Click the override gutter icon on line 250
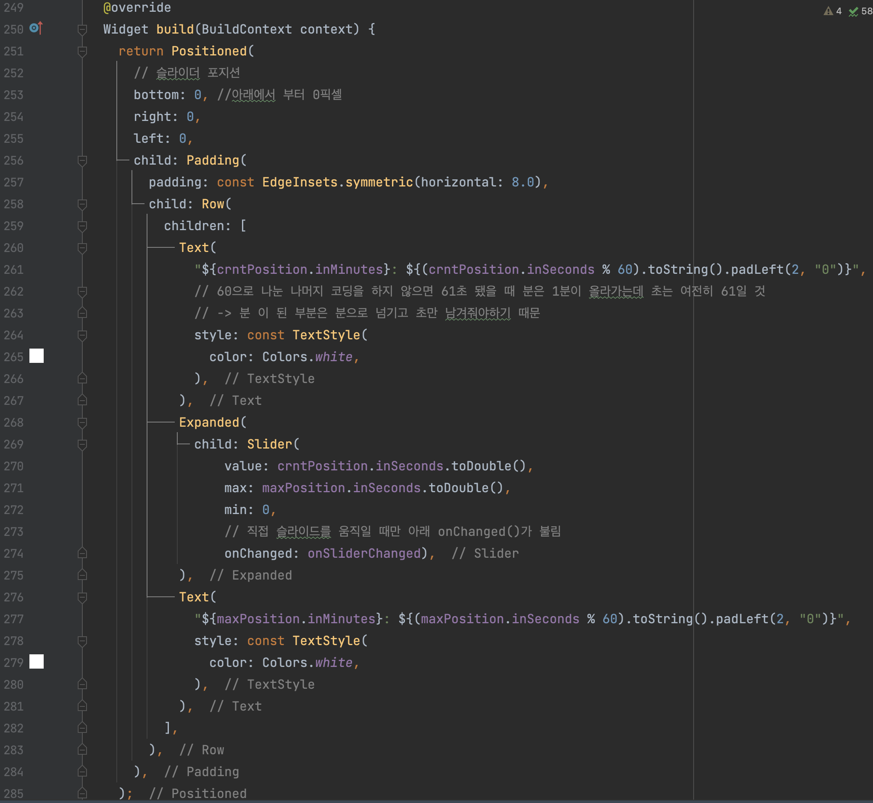This screenshot has height=803, width=873. click(x=36, y=28)
